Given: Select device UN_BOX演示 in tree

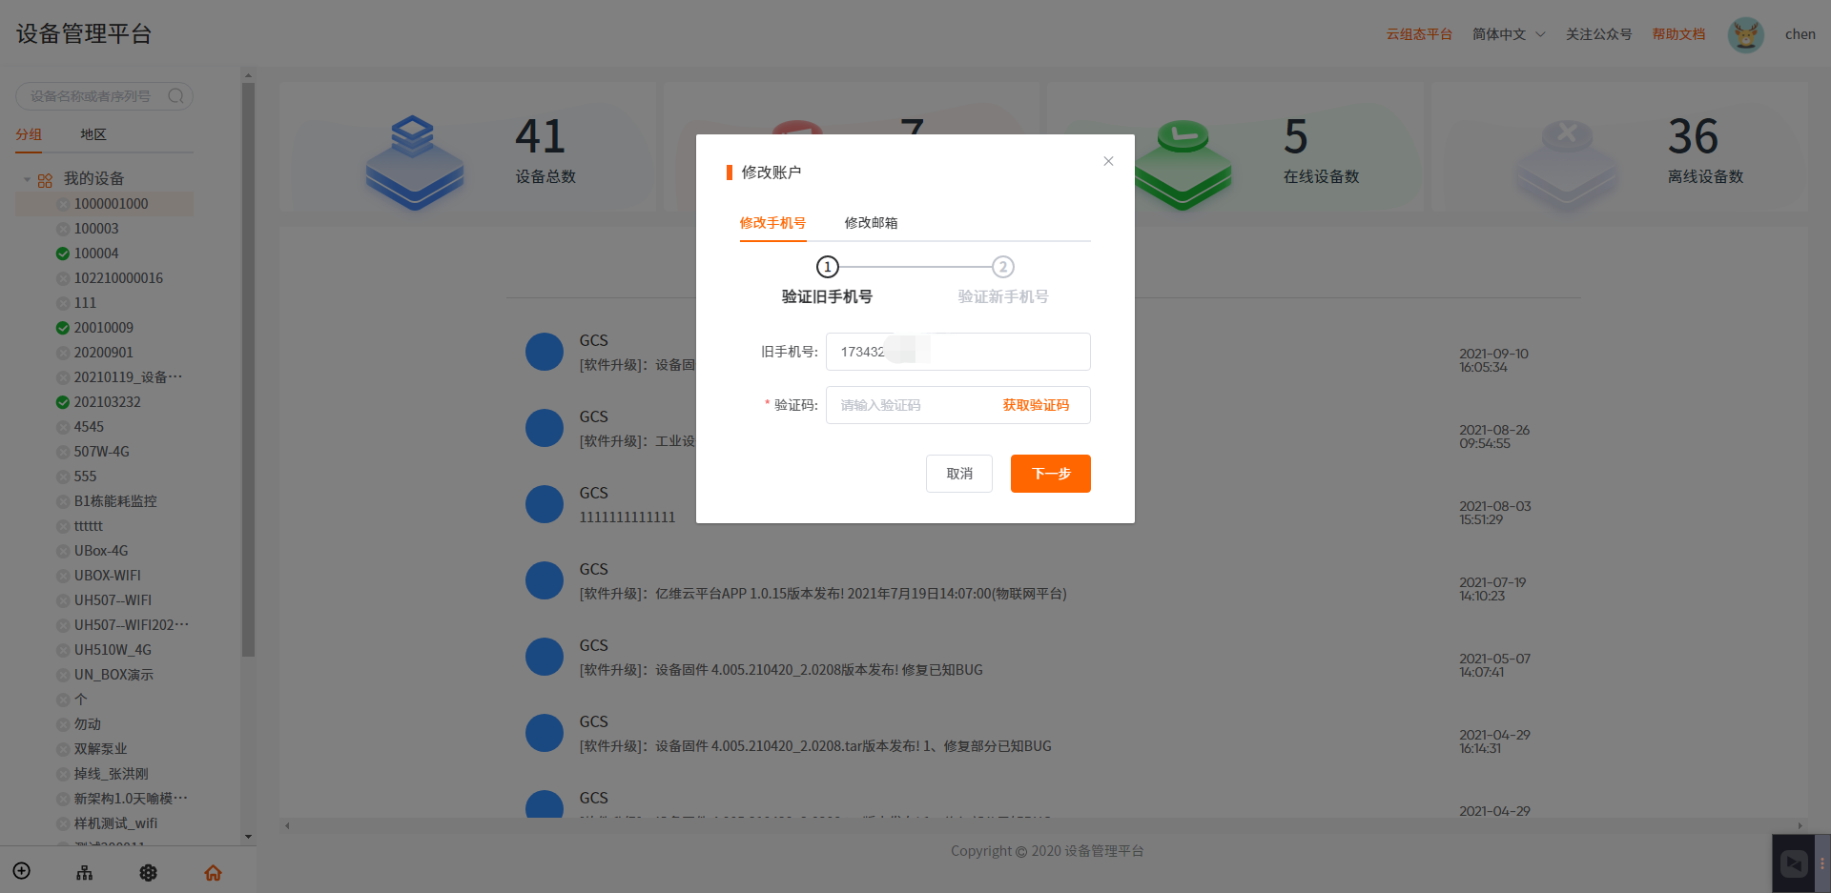Looking at the screenshot, I should 113,675.
